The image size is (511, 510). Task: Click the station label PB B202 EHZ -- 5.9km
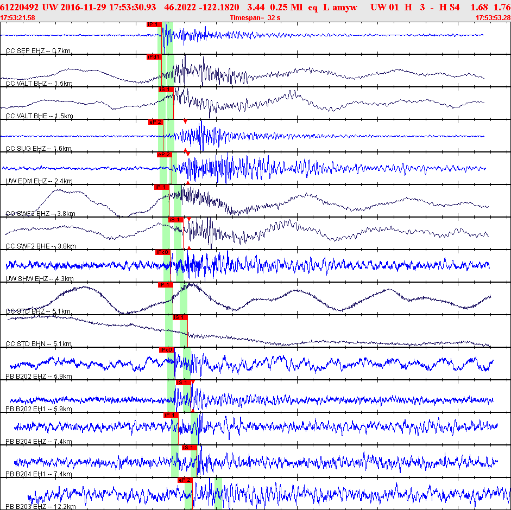click(39, 377)
